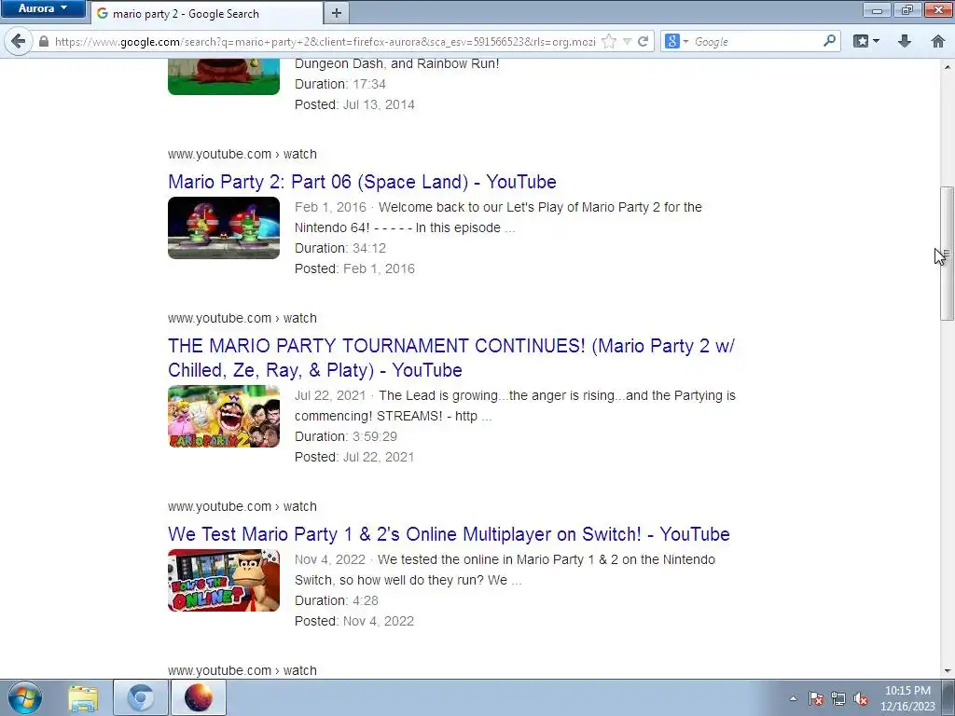Open a new tab with plus button

[x=336, y=13]
